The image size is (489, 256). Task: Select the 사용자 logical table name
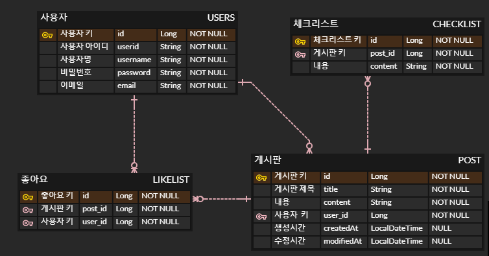(54, 17)
